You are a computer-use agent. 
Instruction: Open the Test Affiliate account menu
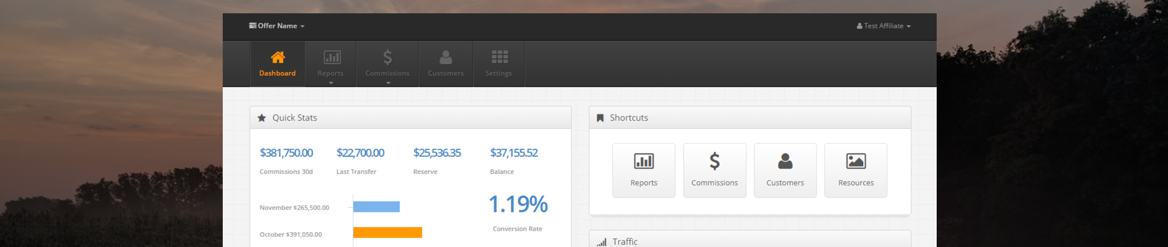click(883, 26)
